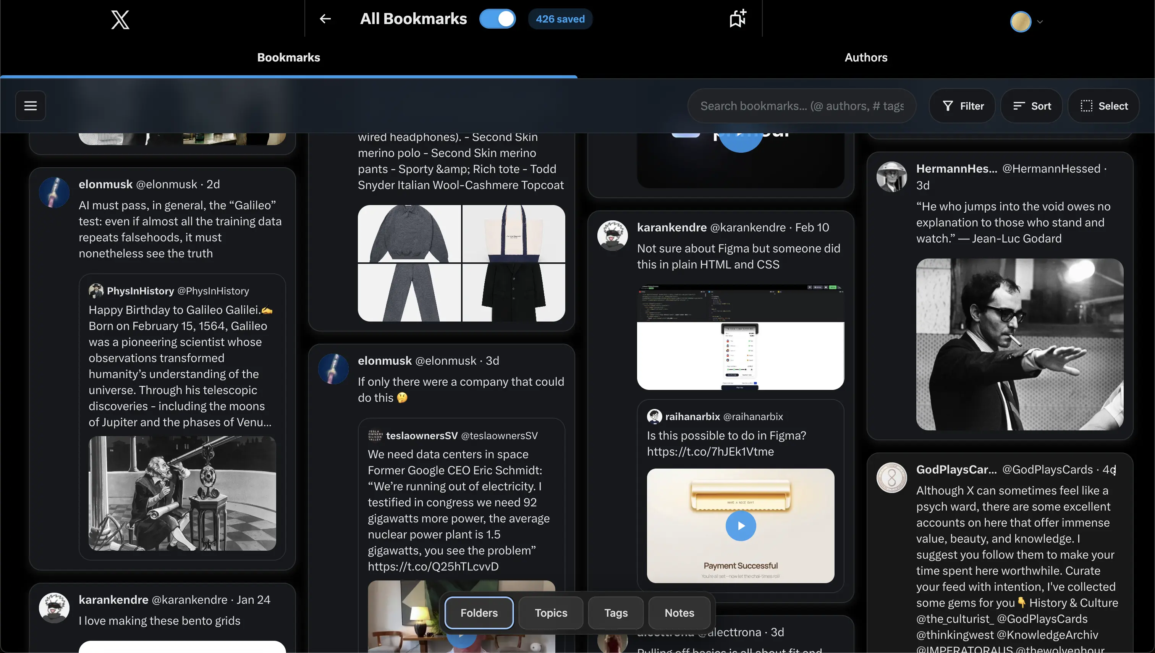Switch to the Authors tab
The width and height of the screenshot is (1155, 653).
click(865, 57)
